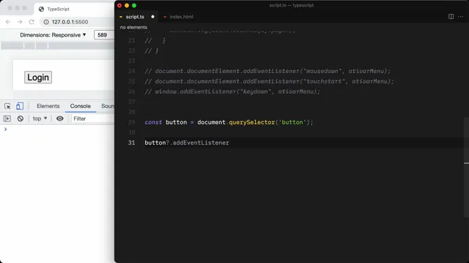
Task: Open the Dimensions: Responsive dropdown
Action: click(x=53, y=35)
